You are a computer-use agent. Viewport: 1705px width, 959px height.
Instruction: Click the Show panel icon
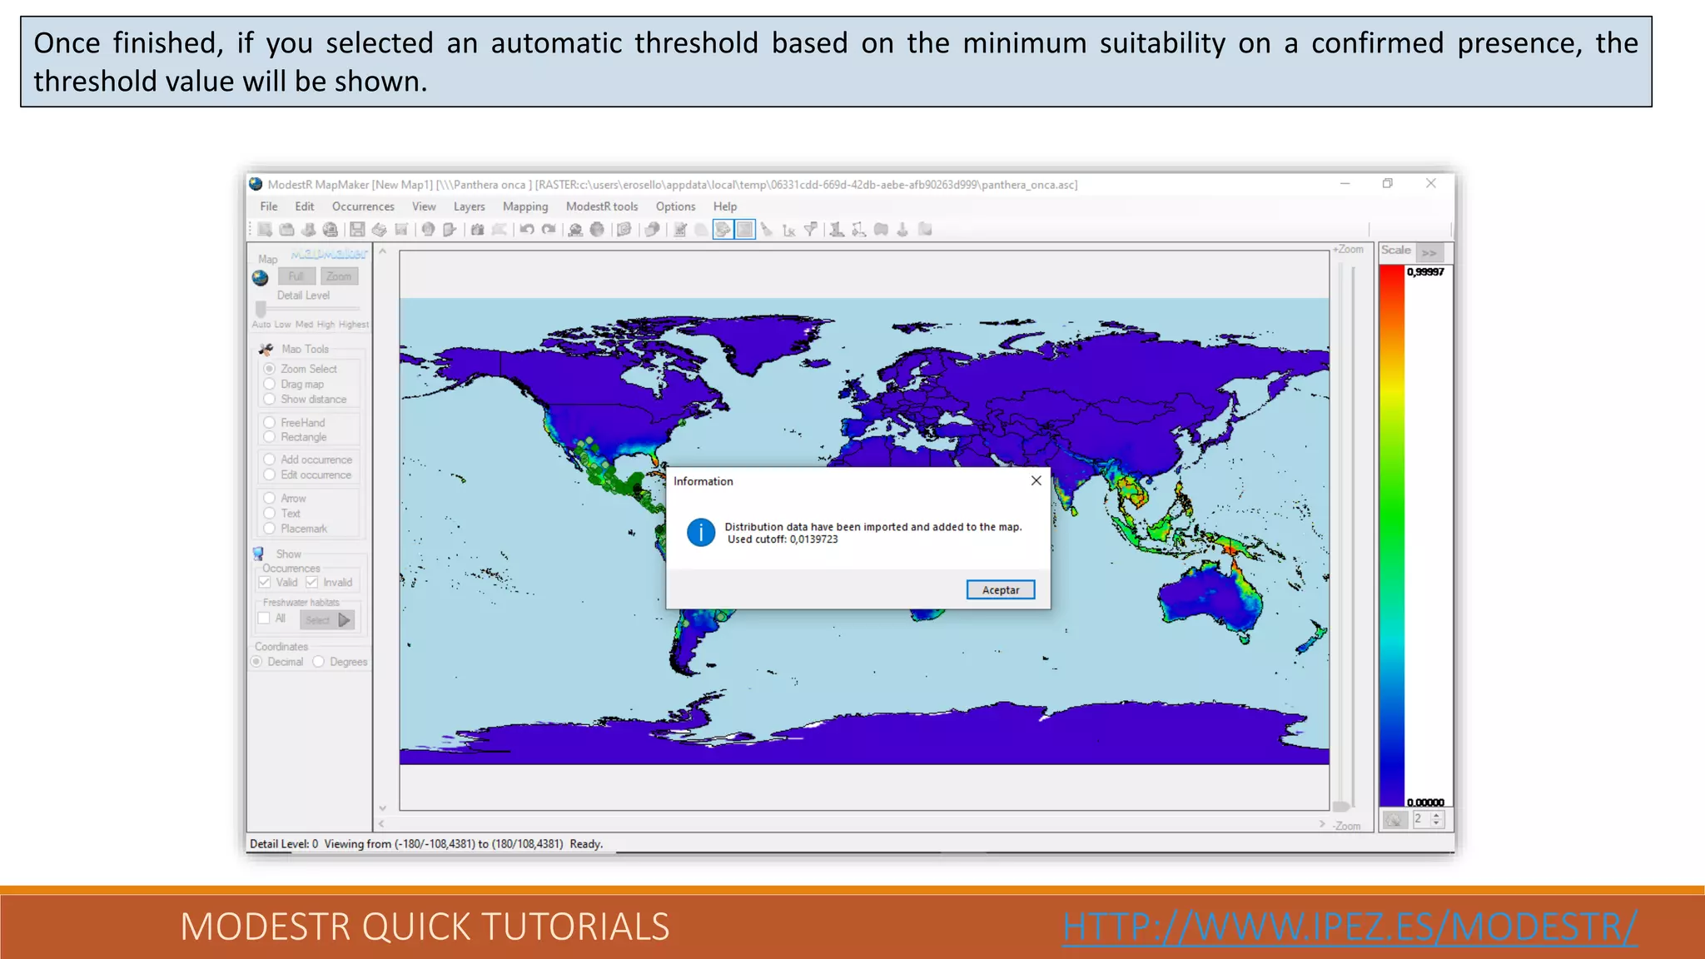(259, 554)
